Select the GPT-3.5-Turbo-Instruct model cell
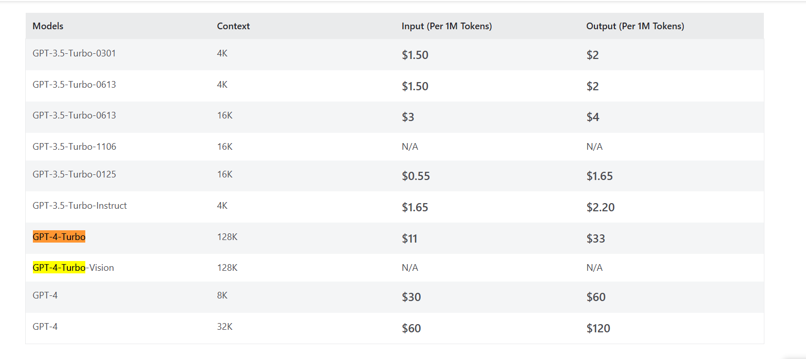Screen dimensions: 806x359 [80, 206]
